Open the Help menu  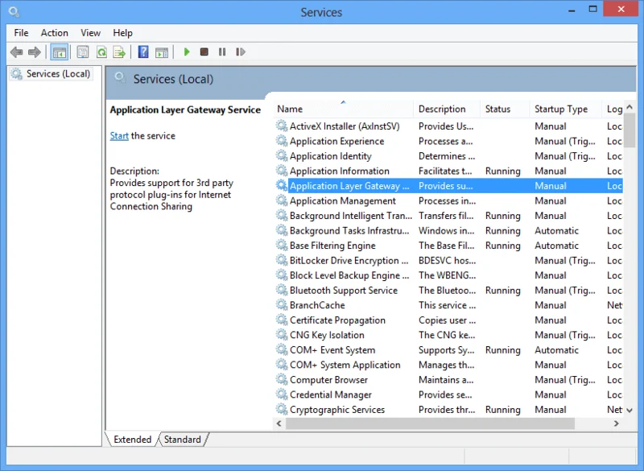click(122, 33)
